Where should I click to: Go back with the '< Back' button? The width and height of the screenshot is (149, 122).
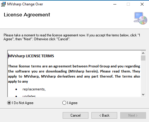tap(104, 115)
